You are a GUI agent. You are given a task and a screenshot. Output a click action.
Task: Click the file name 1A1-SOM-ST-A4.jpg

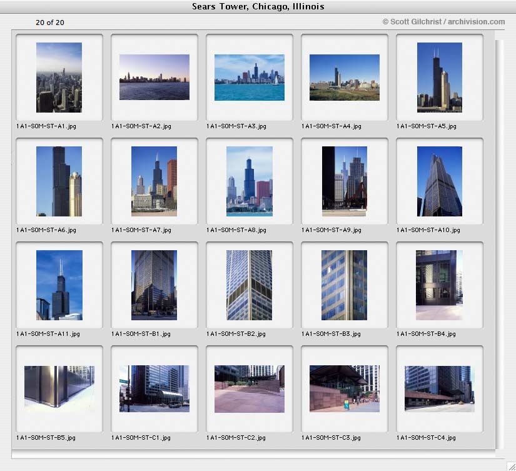click(x=331, y=126)
